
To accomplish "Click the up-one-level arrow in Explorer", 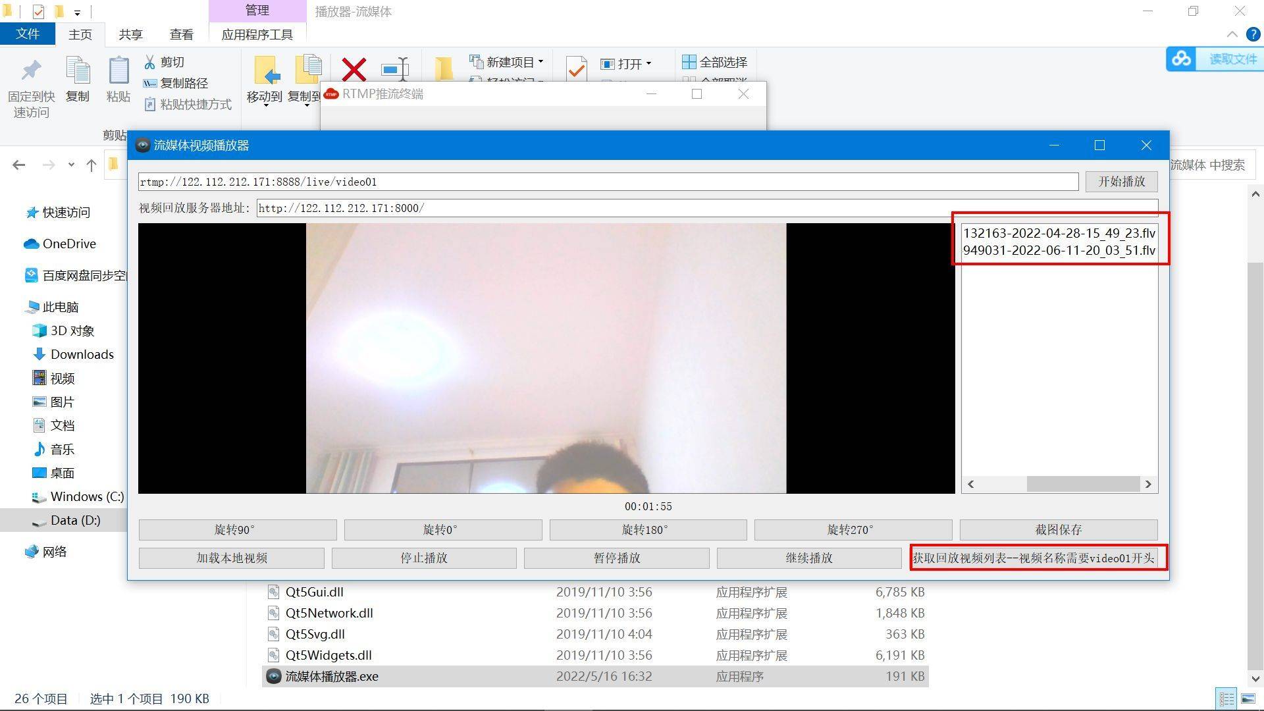I will tap(91, 165).
